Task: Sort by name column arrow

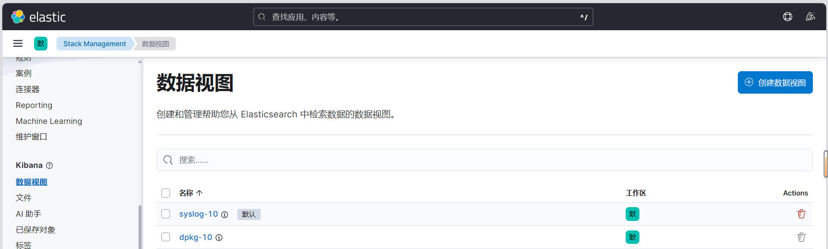Action: [x=199, y=193]
